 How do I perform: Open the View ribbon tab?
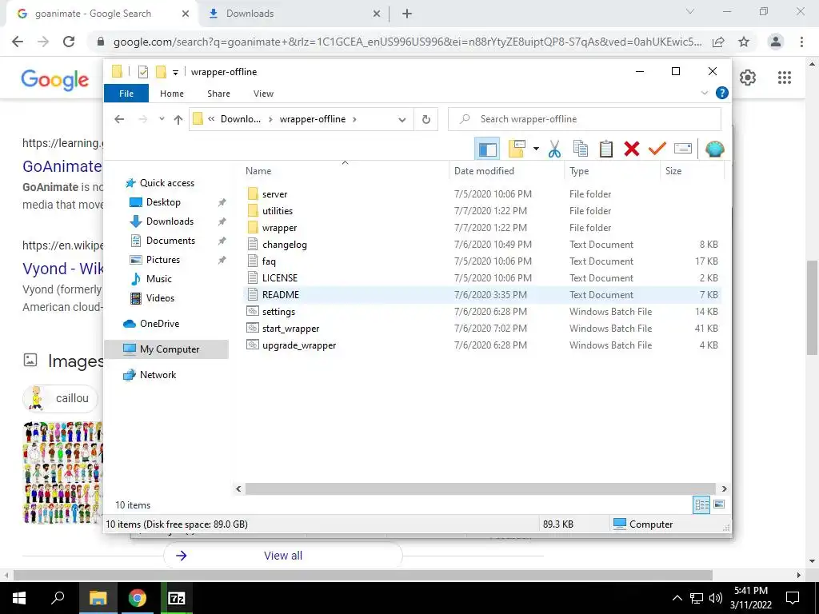click(263, 94)
